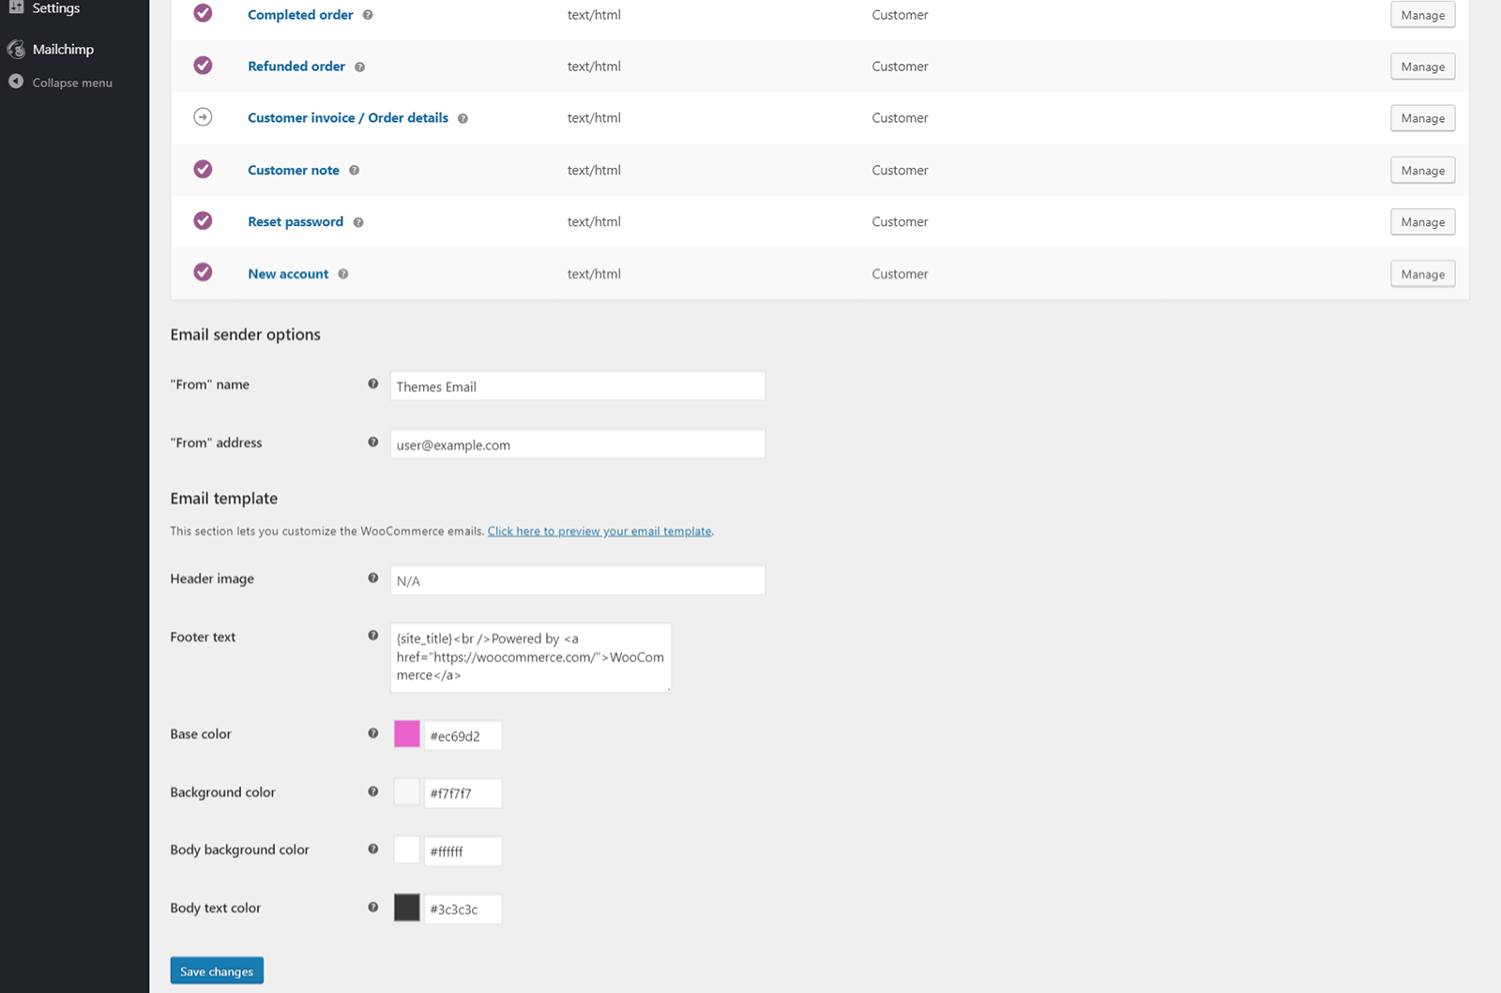Click help tooltip icon beside Reset password

tap(358, 222)
